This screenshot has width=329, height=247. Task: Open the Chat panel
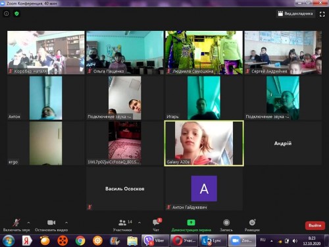[x=156, y=225]
